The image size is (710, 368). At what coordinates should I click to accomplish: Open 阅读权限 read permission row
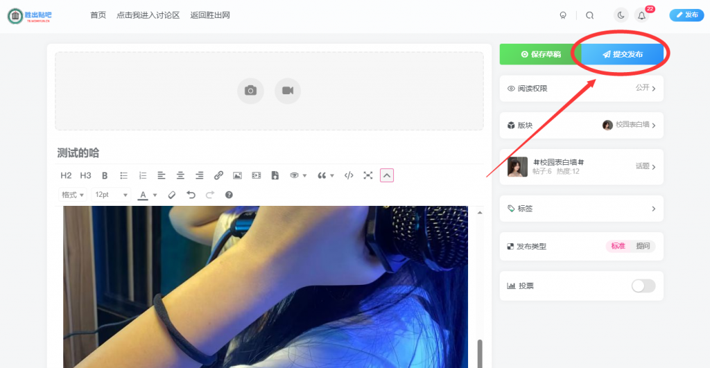(x=582, y=88)
